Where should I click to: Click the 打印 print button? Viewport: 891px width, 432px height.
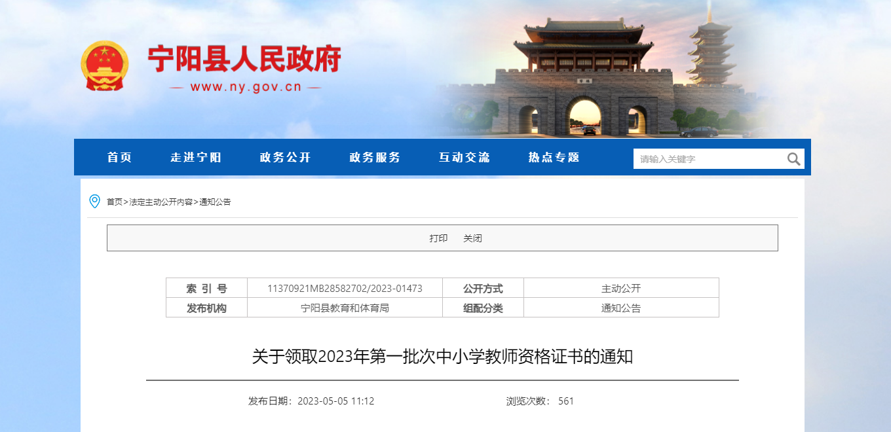[x=438, y=238]
